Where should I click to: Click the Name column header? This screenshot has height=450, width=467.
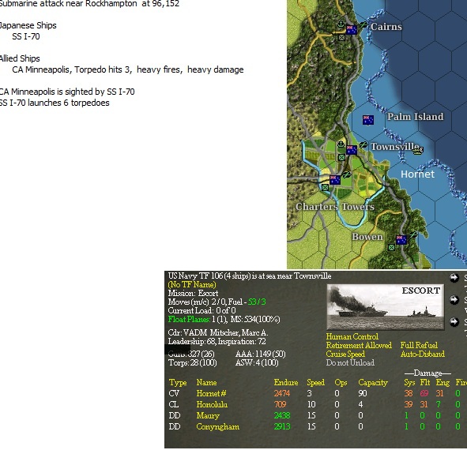tap(206, 382)
